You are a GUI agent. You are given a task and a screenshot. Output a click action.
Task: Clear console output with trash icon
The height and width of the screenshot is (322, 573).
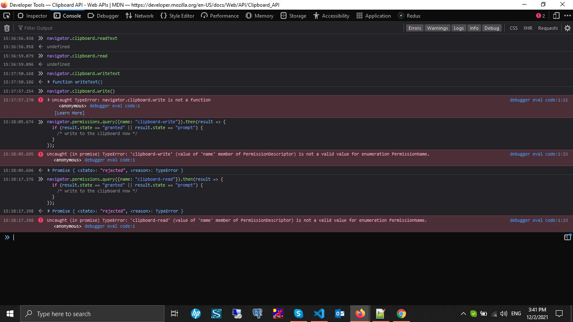click(7, 28)
